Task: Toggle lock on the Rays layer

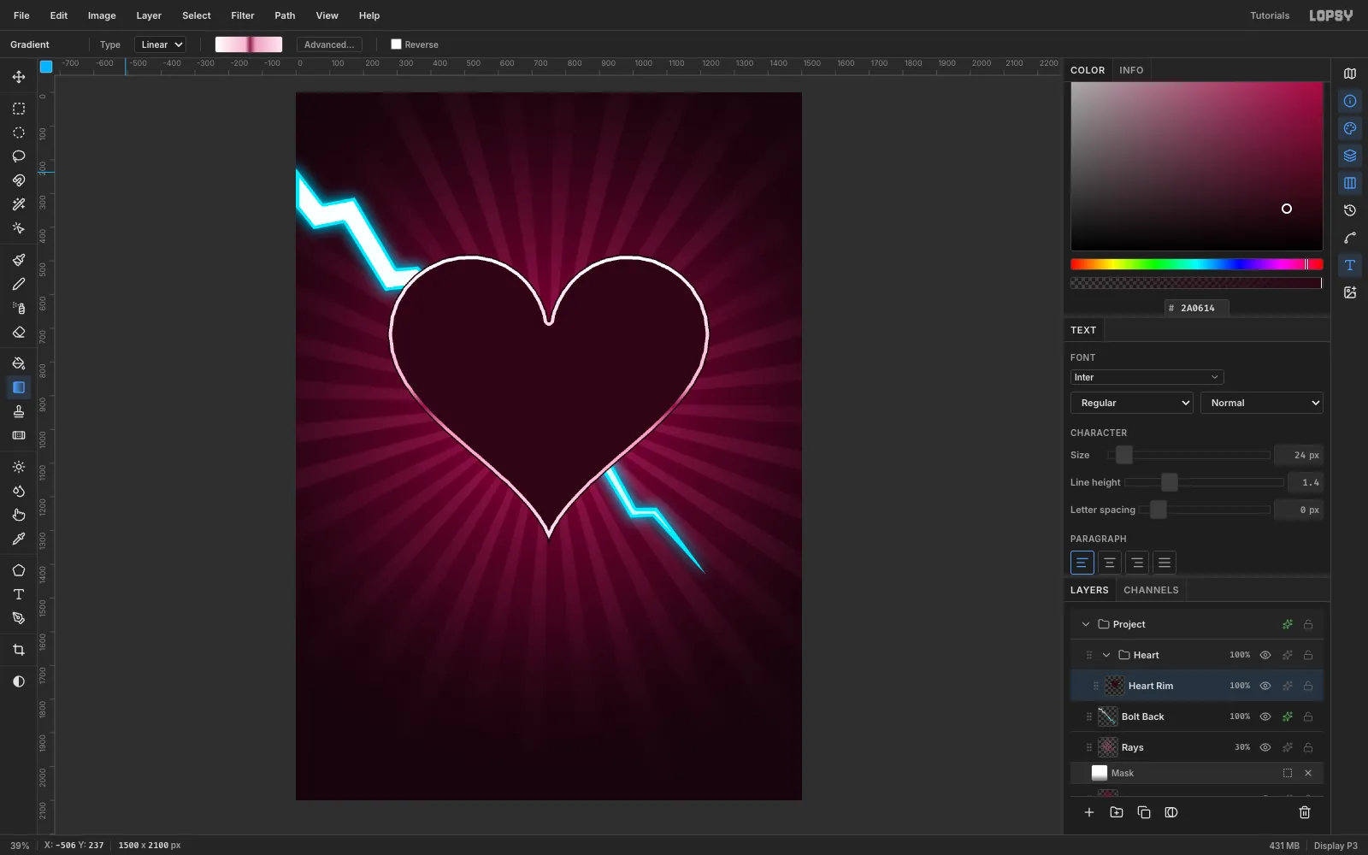Action: 1308,747
